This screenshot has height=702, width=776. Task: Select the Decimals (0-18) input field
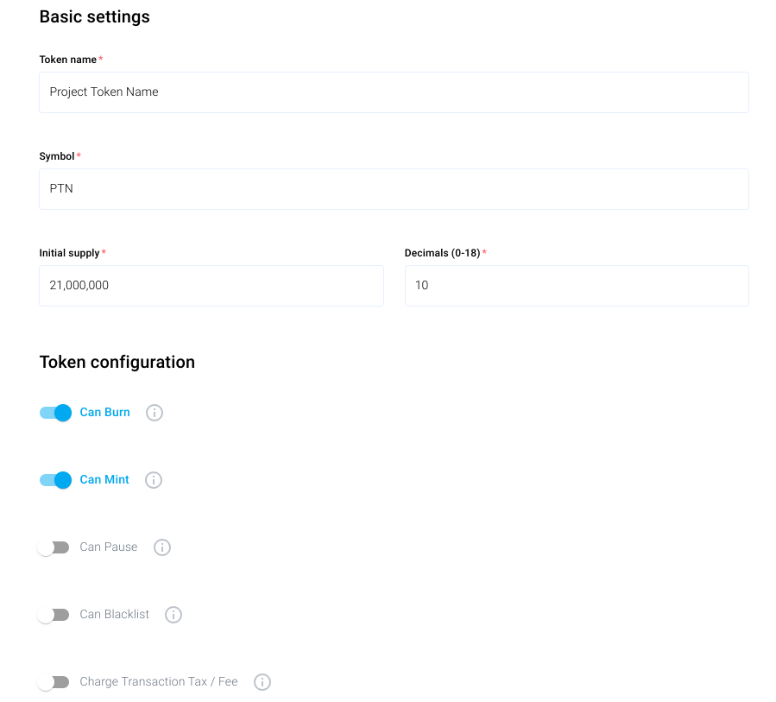click(577, 286)
